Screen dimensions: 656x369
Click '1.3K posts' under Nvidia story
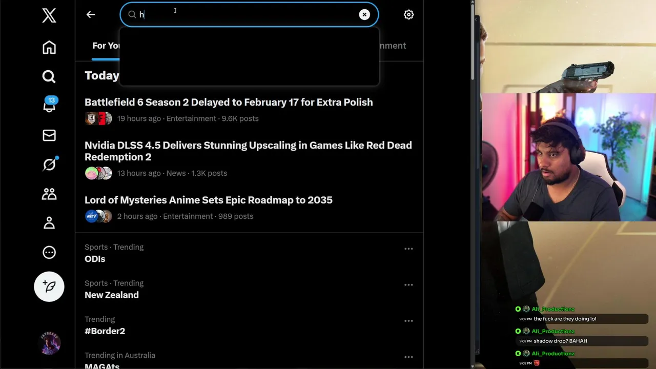[x=209, y=173]
